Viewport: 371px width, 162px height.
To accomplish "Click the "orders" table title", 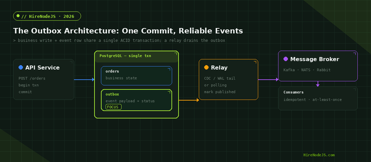I will click(113, 71).
